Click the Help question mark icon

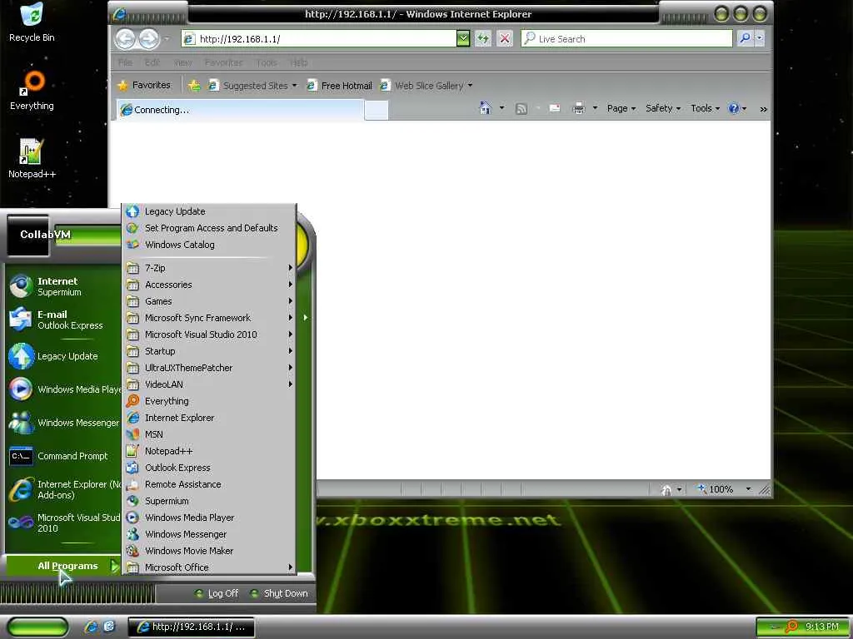click(x=734, y=108)
